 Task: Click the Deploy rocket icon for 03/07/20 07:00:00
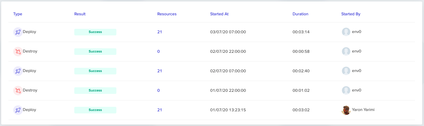(x=18, y=32)
